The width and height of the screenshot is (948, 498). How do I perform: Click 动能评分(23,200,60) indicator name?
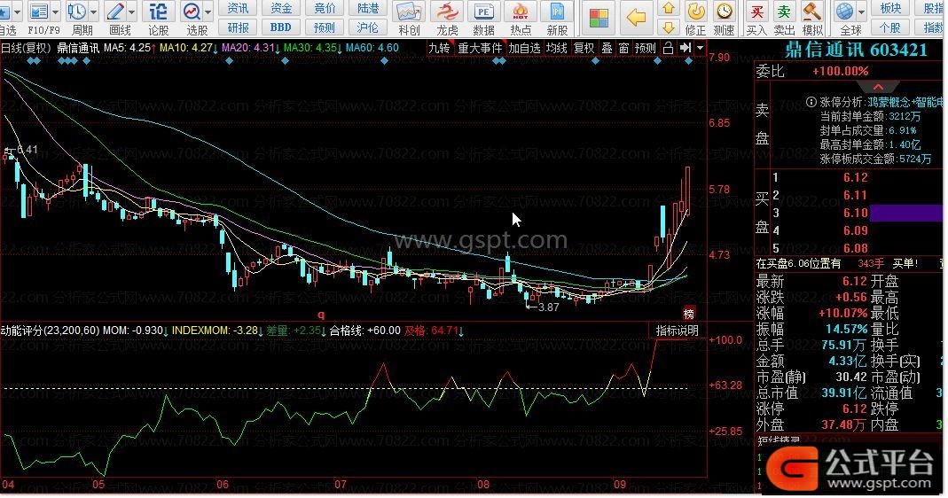50,331
